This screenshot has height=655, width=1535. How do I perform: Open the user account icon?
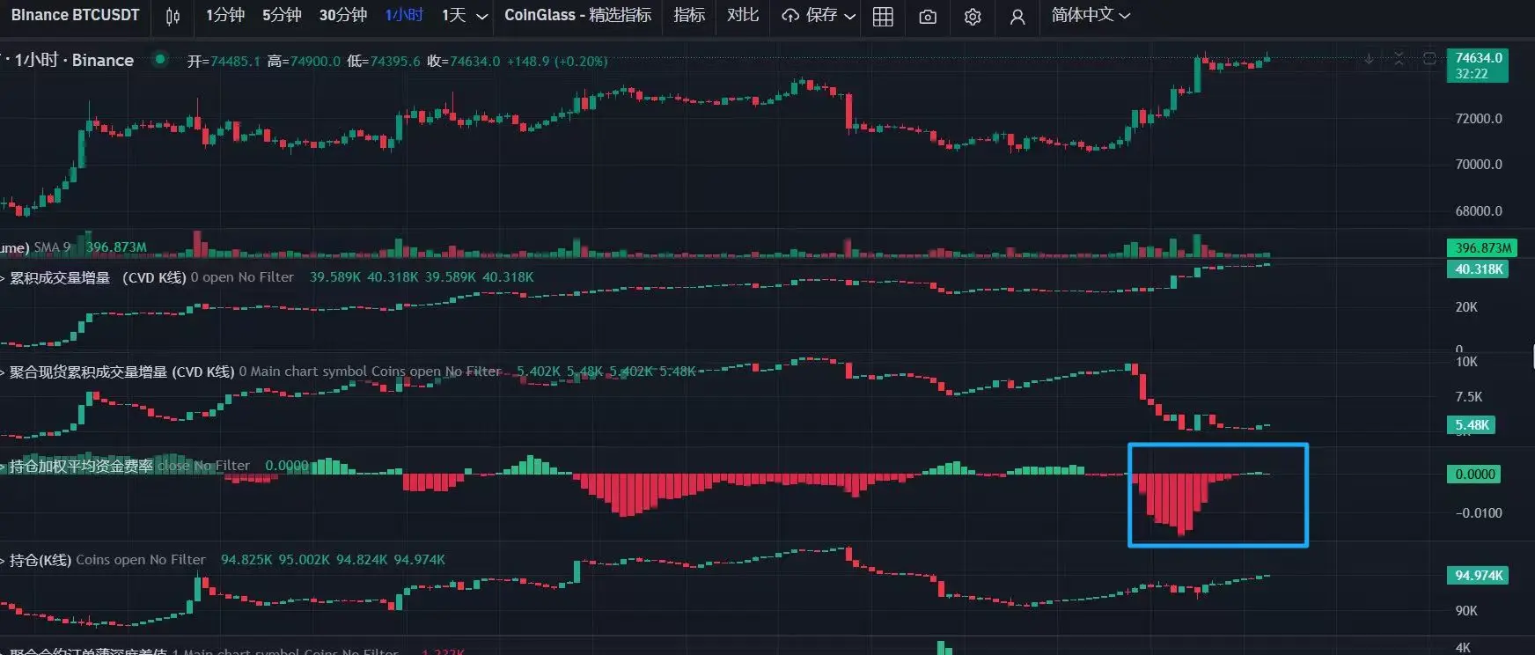click(1017, 16)
